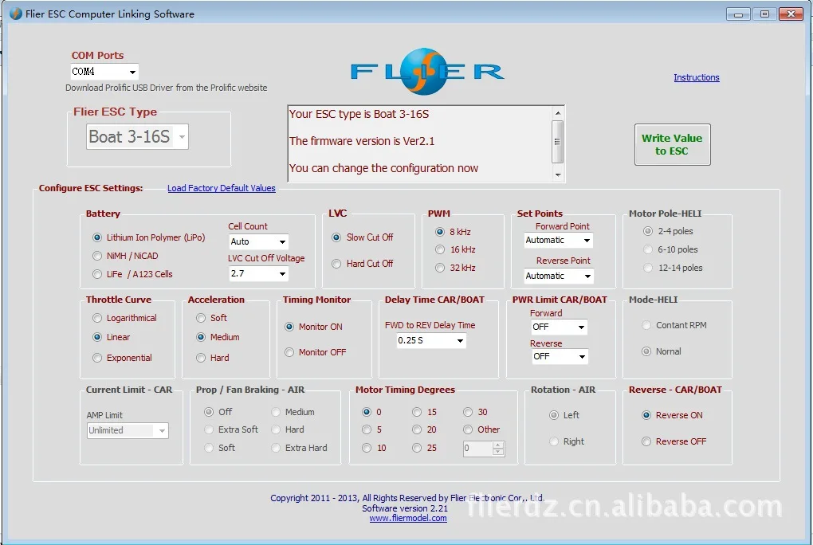Set Motor Timing to 20 degrees
This screenshot has height=545, width=813.
pyautogui.click(x=425, y=429)
